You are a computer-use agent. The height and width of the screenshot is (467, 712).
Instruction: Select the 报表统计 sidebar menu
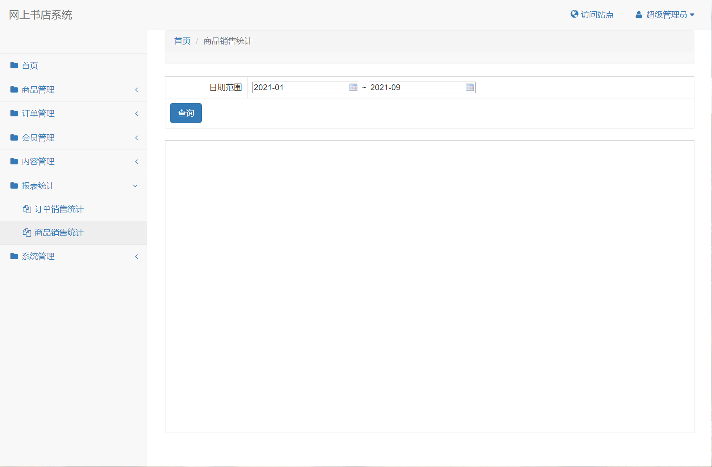tap(74, 186)
